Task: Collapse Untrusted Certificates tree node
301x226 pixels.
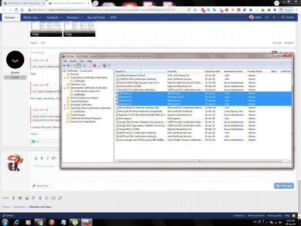Action: 64,105
